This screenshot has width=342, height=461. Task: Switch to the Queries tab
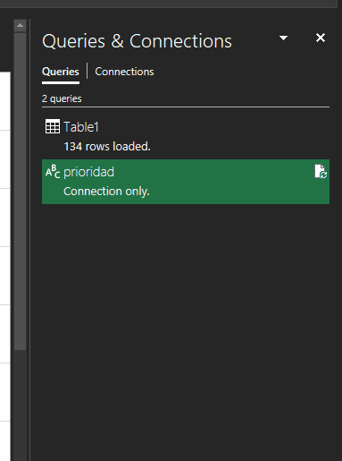[x=61, y=72]
